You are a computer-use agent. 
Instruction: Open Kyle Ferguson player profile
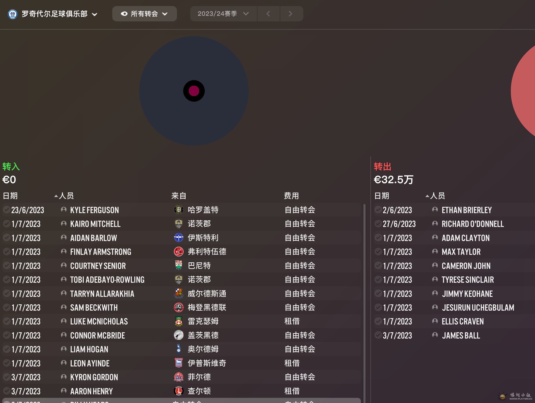coord(94,210)
